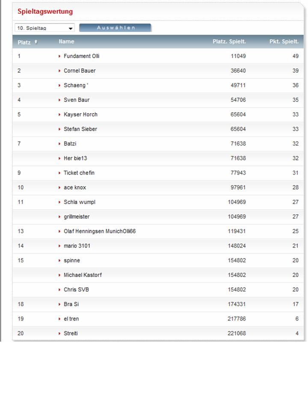Click the red arrow beside mario 3101

point(60,246)
